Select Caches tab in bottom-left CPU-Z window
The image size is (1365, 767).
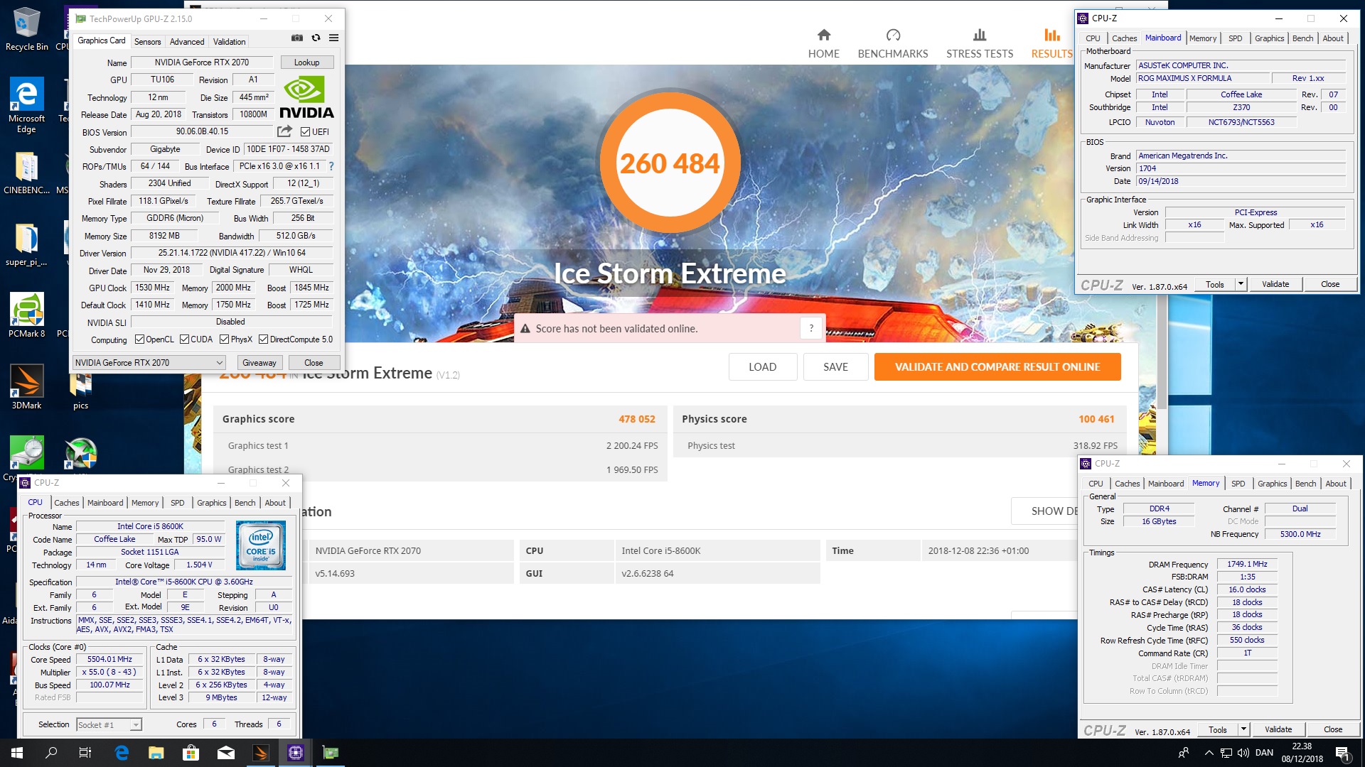point(67,503)
